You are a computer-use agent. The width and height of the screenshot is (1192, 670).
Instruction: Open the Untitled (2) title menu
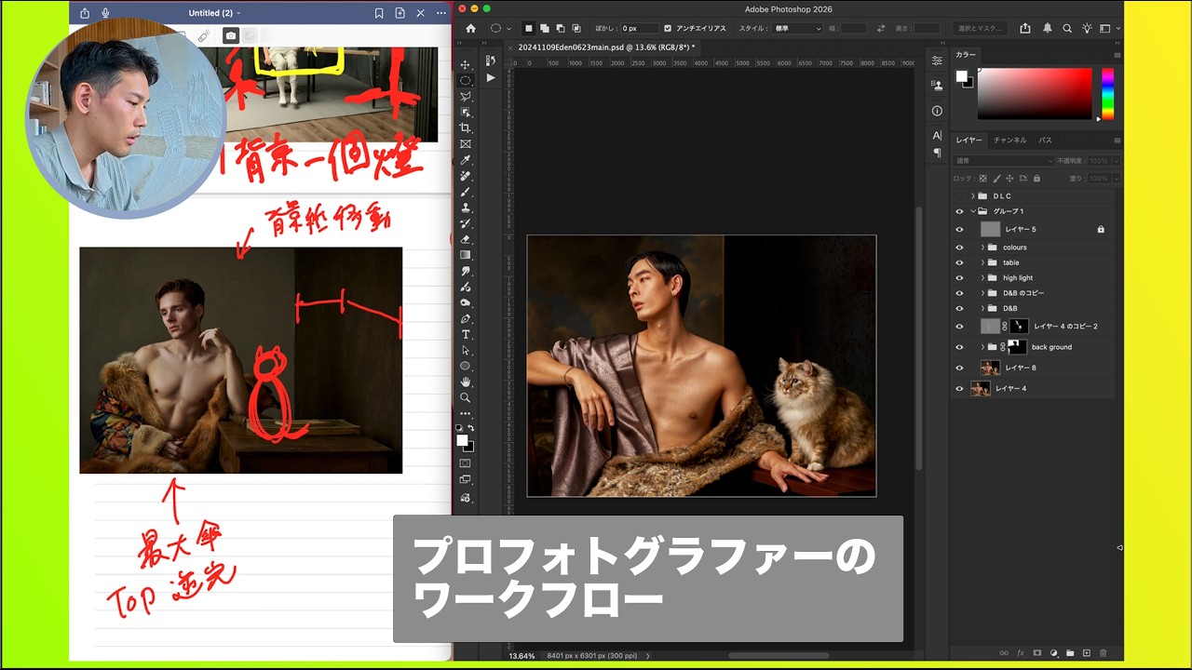coord(213,13)
